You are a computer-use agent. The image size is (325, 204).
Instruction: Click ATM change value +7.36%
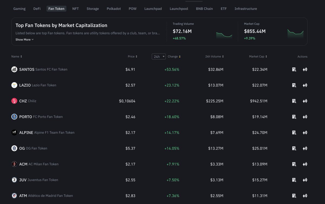173,196
